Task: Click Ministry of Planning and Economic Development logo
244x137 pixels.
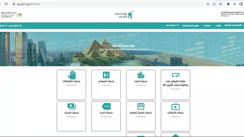Action: click(232, 14)
